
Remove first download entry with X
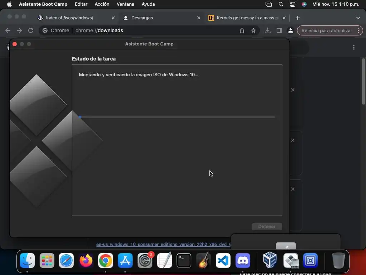pyautogui.click(x=293, y=90)
